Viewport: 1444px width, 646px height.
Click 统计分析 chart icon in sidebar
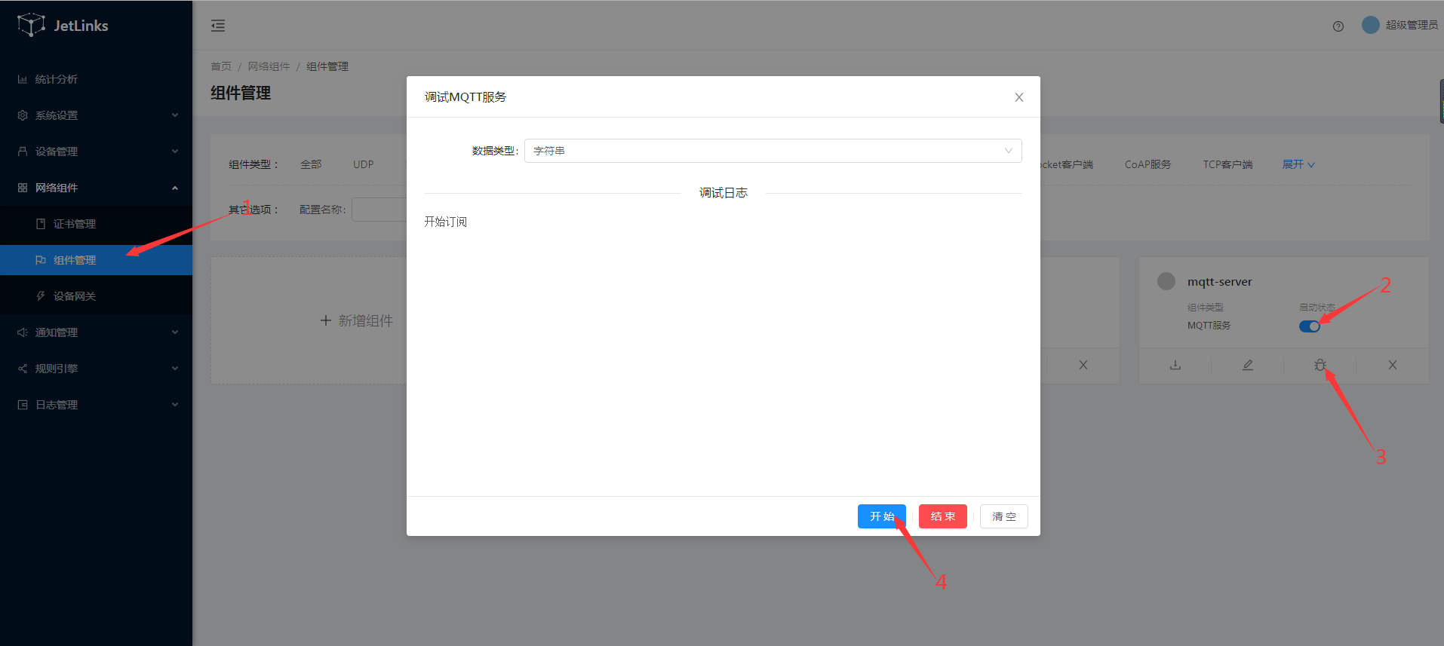click(23, 79)
